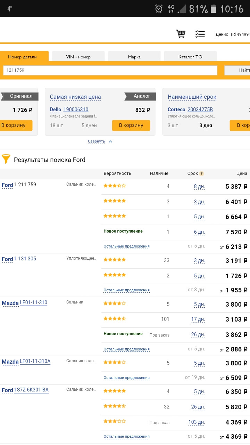Click the alarm clock status bar icon

159,8
